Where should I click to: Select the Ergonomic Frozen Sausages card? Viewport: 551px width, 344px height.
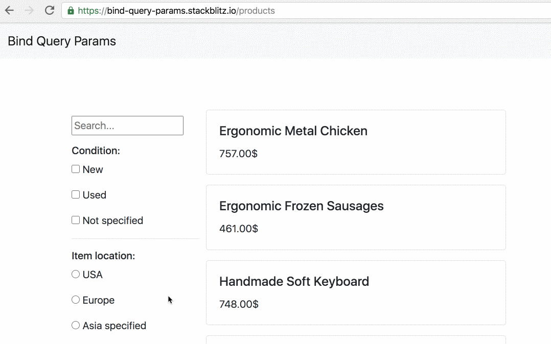[356, 217]
